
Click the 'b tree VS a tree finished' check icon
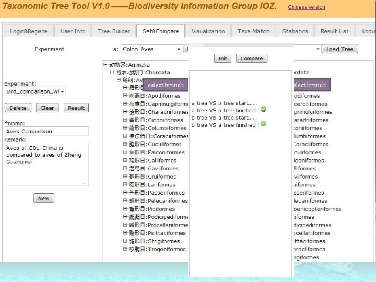tap(263, 123)
